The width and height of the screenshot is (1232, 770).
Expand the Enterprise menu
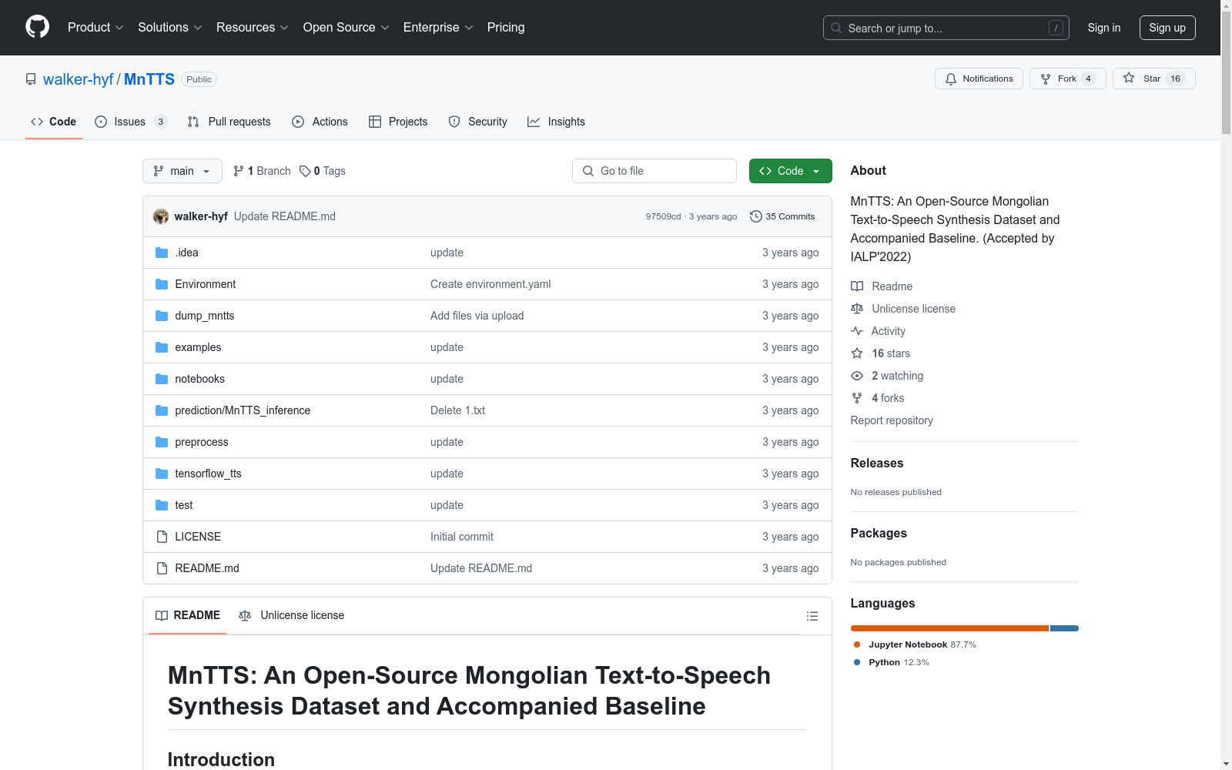(x=438, y=27)
